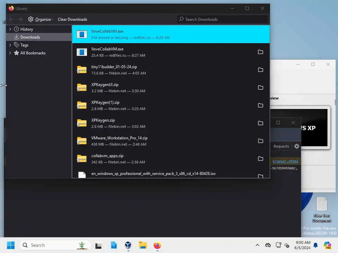Image resolution: width=338 pixels, height=253 pixels.
Task: Expand the History tree node
Action: click(10, 29)
